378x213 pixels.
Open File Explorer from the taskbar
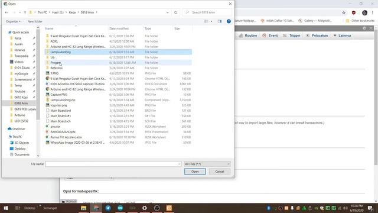(x=84, y=208)
